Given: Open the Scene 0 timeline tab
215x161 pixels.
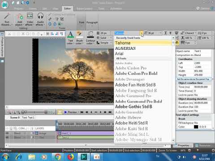Looking at the screenshot, I should pyautogui.click(x=15, y=118).
